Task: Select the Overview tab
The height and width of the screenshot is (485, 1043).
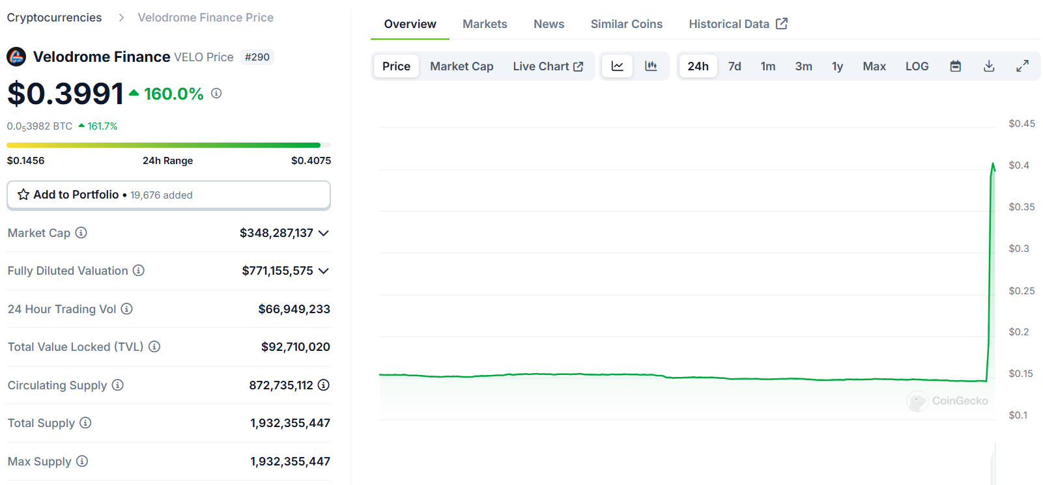Action: tap(410, 24)
